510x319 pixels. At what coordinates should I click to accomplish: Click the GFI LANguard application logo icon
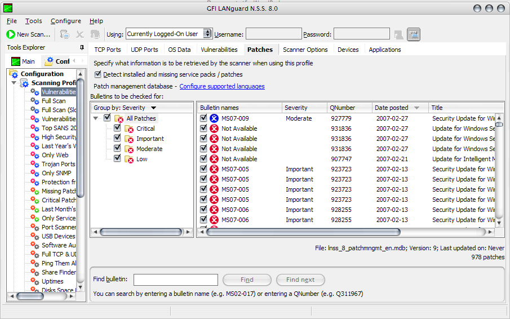[8, 8]
